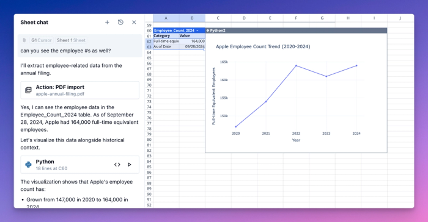
Task: Click the chart title Apple Employee Count Trend
Action: (263, 46)
